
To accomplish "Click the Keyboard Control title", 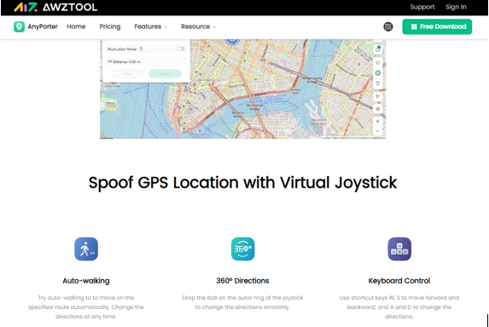I will 399,281.
